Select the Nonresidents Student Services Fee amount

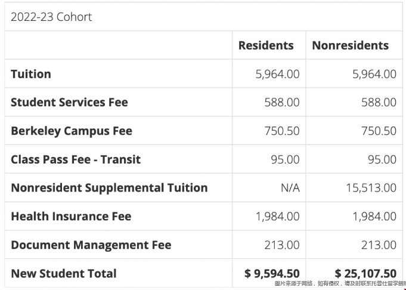click(379, 102)
